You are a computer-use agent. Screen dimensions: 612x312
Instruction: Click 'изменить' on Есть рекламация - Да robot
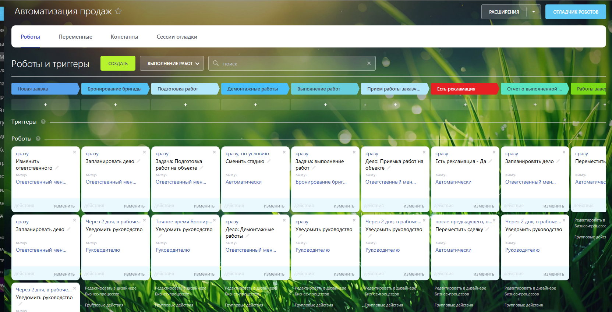(x=484, y=206)
